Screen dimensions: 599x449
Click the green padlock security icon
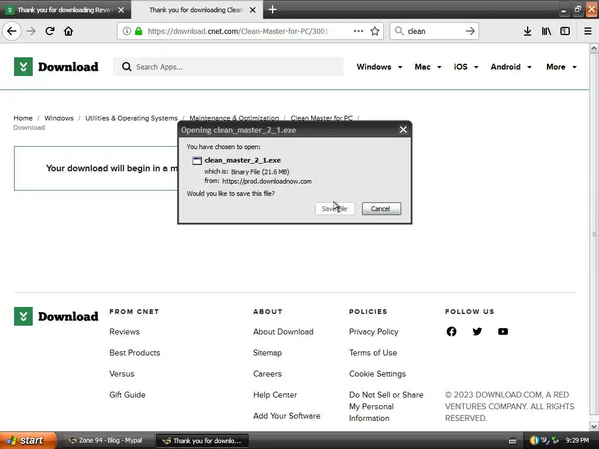click(x=139, y=31)
